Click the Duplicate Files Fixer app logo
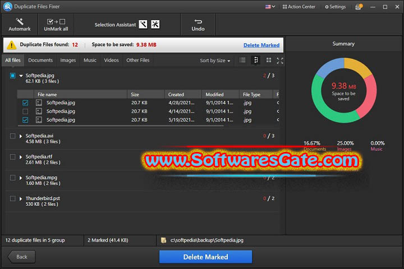Viewport: 404px width, 269px height. click(x=7, y=6)
